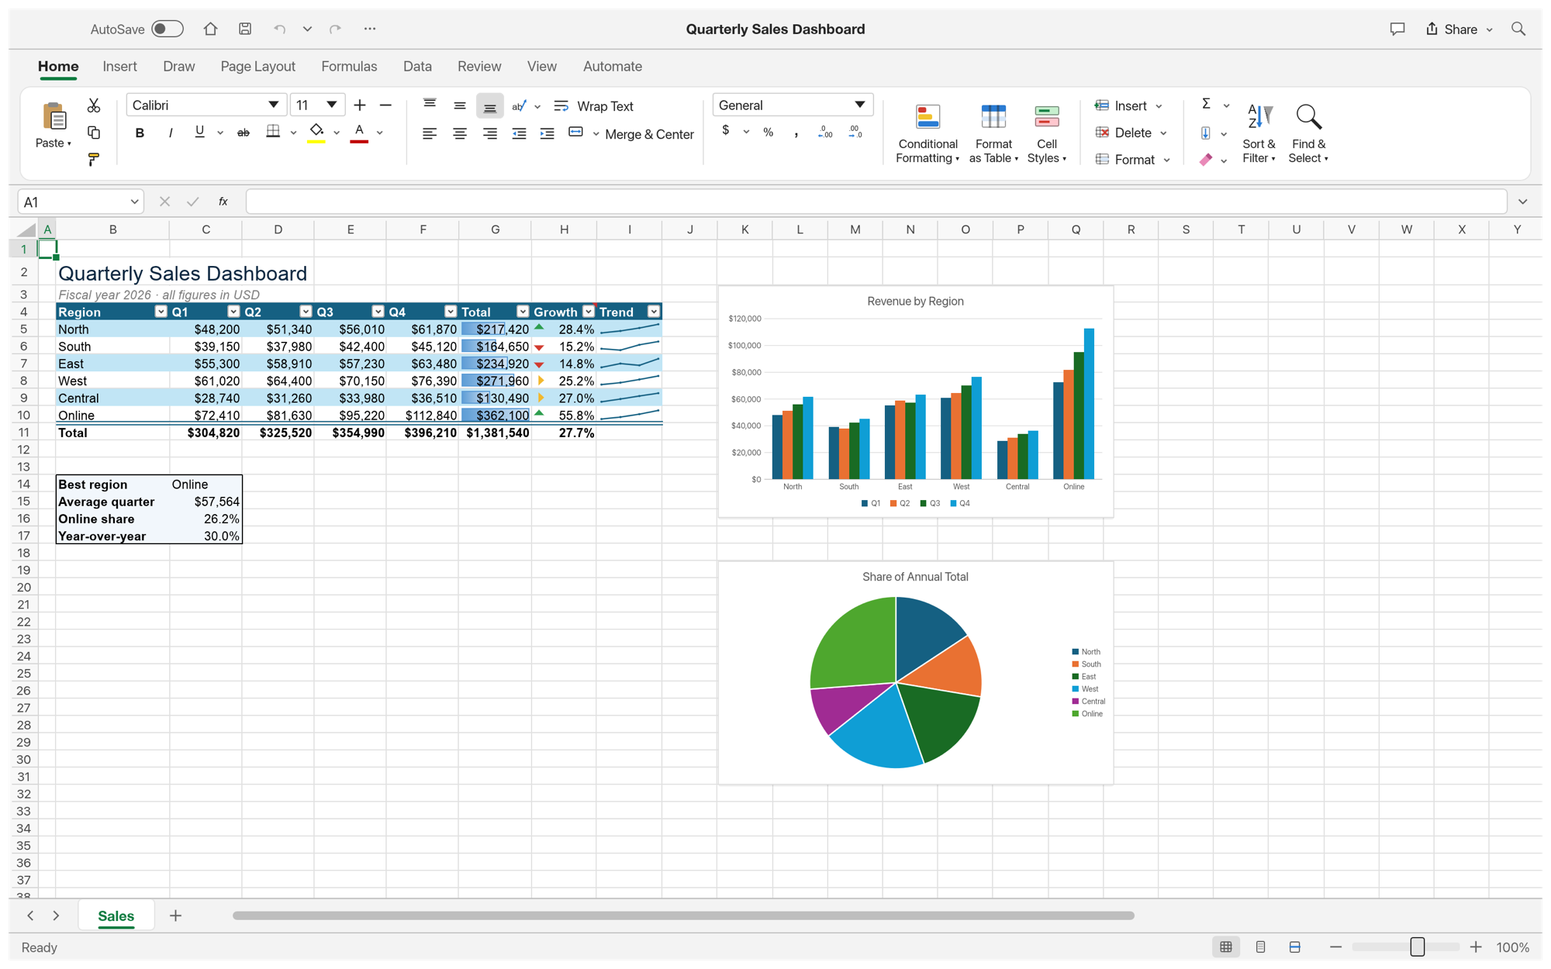The image size is (1551, 969).
Task: Click the yellow fill color button
Action: [x=316, y=133]
